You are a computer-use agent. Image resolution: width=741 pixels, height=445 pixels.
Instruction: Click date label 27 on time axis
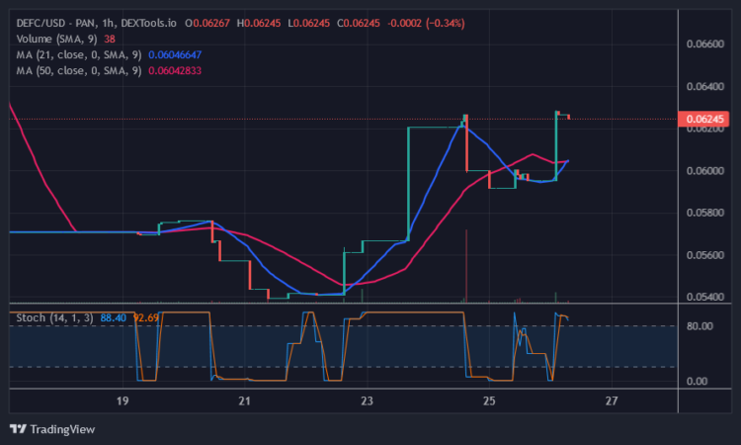612,401
